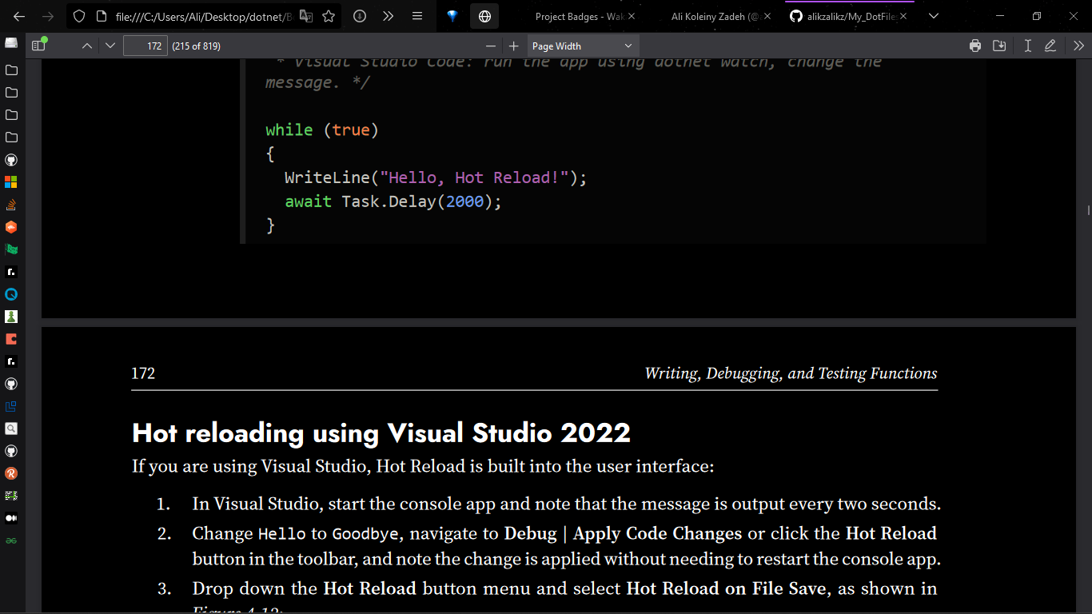Click the bold 'Hot Reload on File Save' text
This screenshot has width=1092, height=614.
click(728, 588)
